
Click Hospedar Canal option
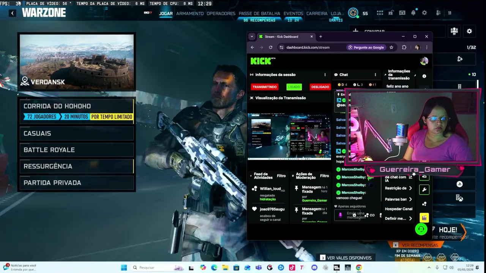coord(398,209)
